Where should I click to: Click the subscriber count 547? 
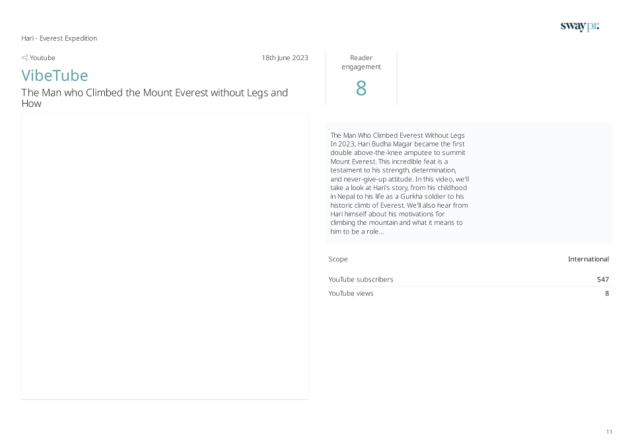(603, 280)
